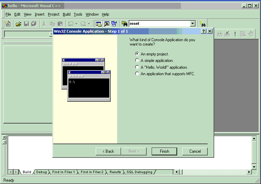Open the Help menu

tap(105, 14)
